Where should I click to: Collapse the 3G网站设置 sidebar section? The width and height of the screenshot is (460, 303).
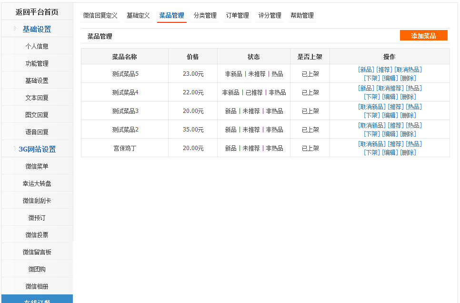point(37,149)
